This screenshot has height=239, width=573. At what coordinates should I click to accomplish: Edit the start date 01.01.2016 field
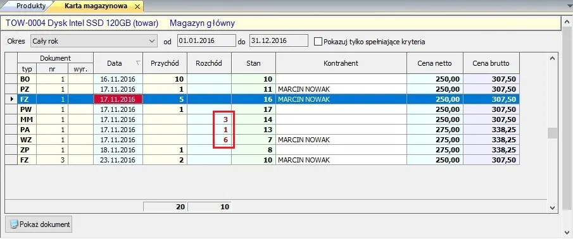[x=206, y=41]
